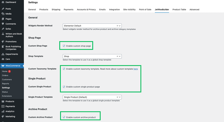
Task: Open the Emails tab
Action: tap(102, 9)
